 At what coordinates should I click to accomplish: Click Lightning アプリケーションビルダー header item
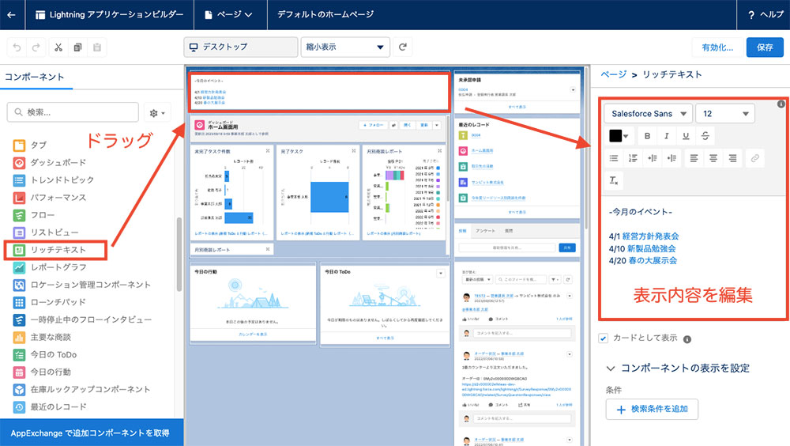(x=109, y=15)
